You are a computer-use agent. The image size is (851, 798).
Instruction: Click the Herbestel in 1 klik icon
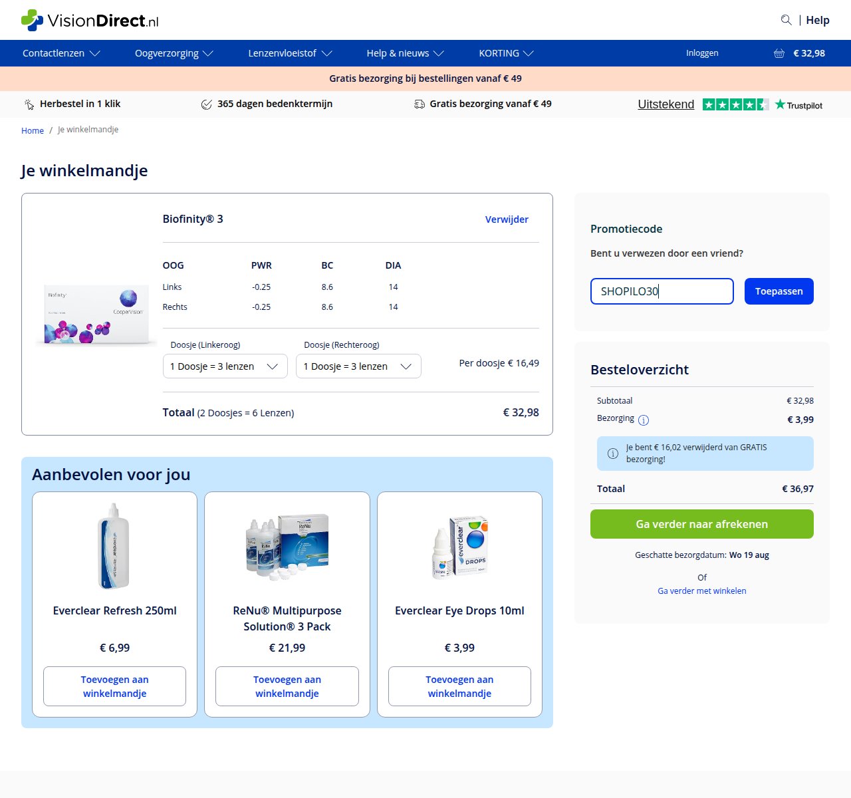[29, 104]
